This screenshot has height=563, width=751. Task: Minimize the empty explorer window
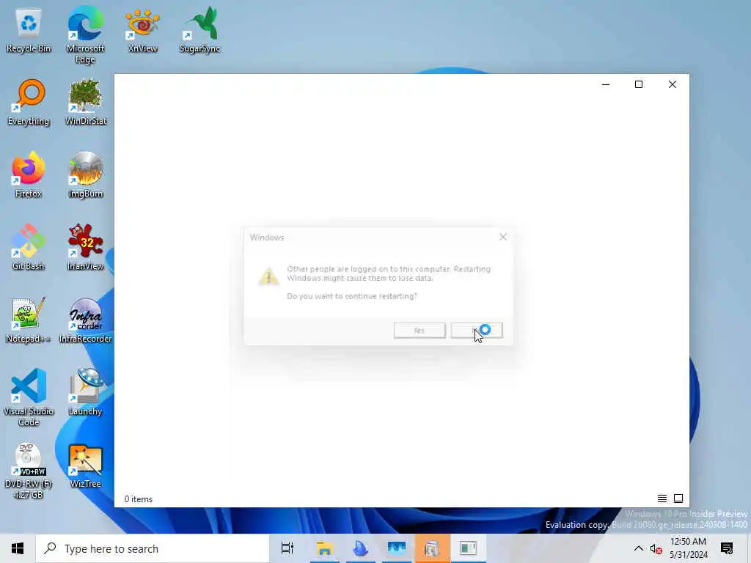(x=606, y=84)
